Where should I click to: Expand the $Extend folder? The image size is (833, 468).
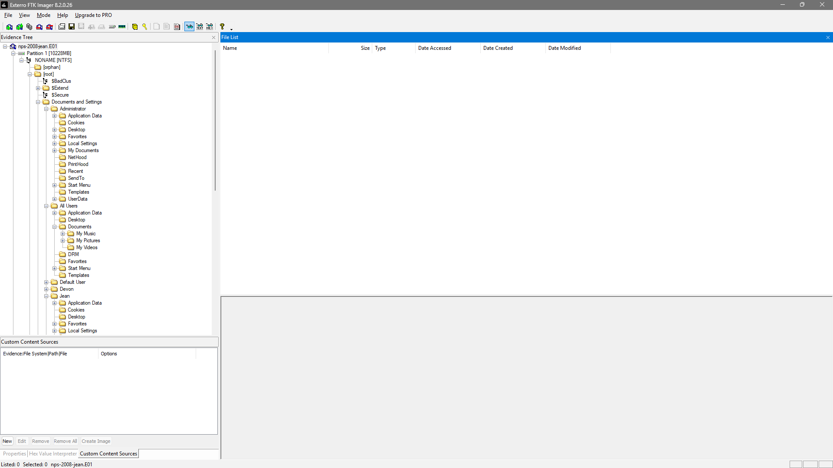coord(38,88)
